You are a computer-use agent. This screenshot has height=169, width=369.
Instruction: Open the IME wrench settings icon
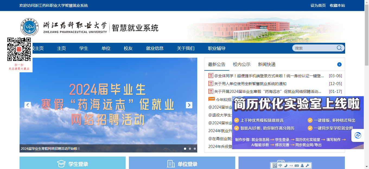pos(307,165)
